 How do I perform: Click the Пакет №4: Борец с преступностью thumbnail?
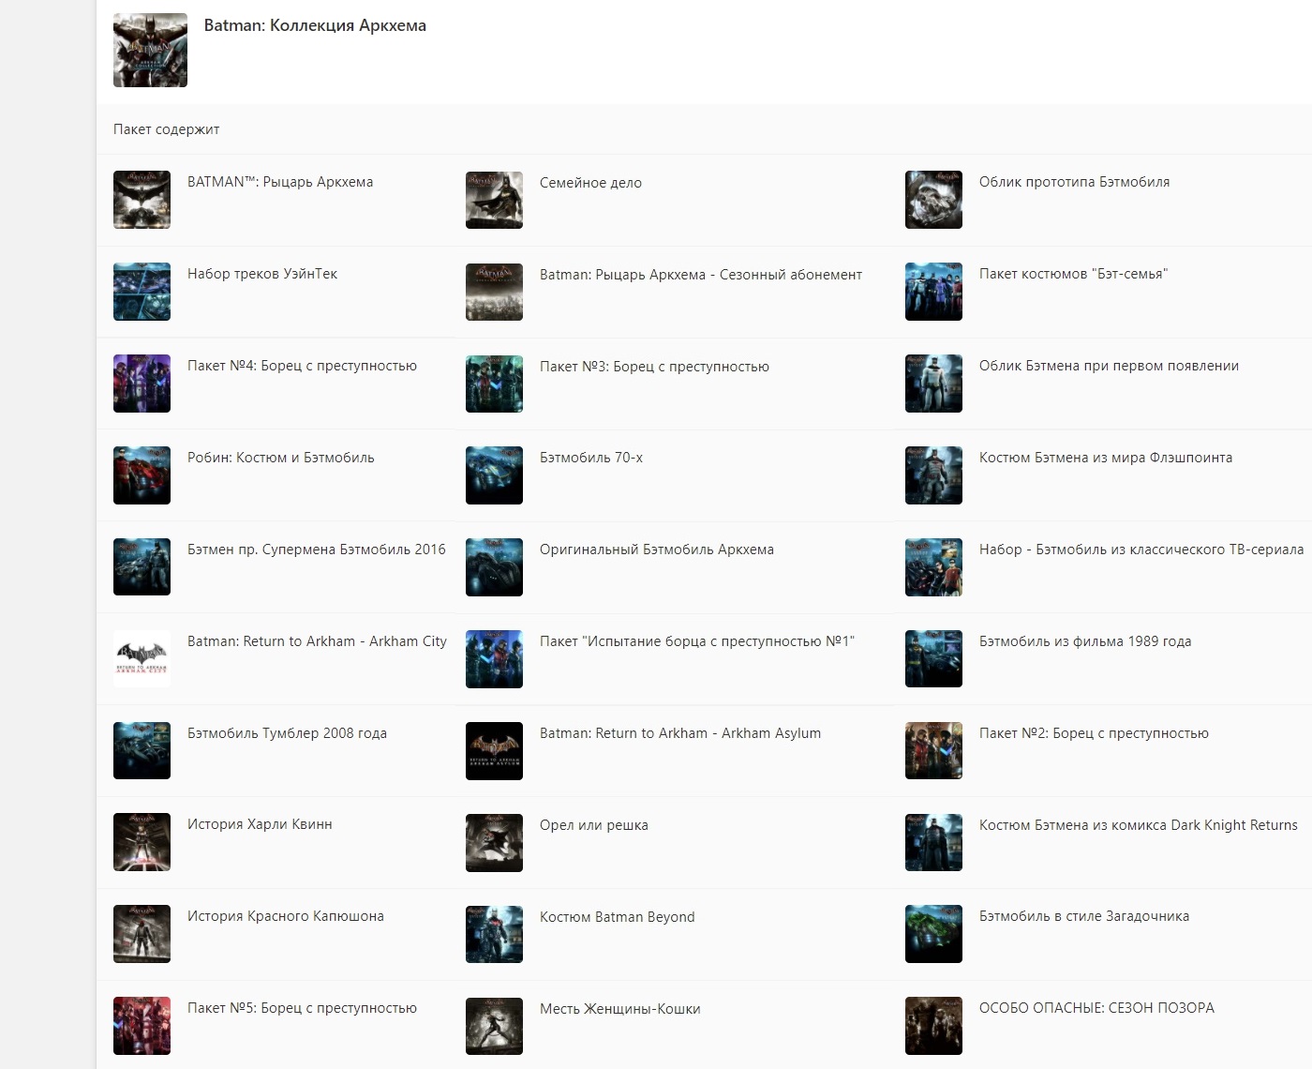142,384
